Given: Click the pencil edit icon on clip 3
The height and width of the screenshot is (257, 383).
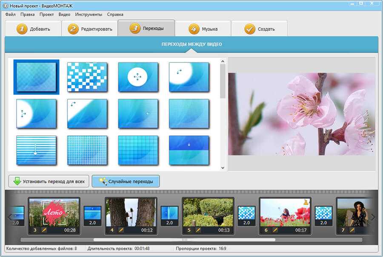Looking at the screenshot, I should [x=44, y=230].
